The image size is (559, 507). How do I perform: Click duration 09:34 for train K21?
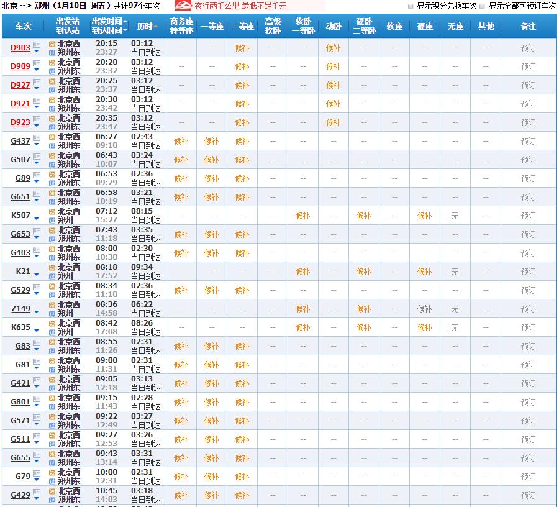(x=142, y=267)
